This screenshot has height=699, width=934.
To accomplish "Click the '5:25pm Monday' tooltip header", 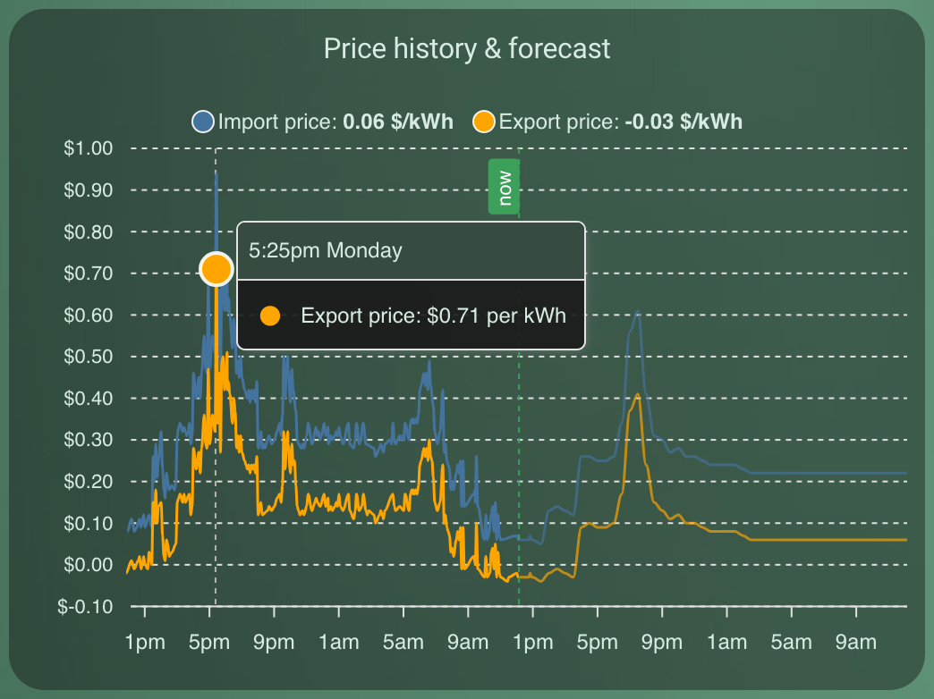I will 326,250.
